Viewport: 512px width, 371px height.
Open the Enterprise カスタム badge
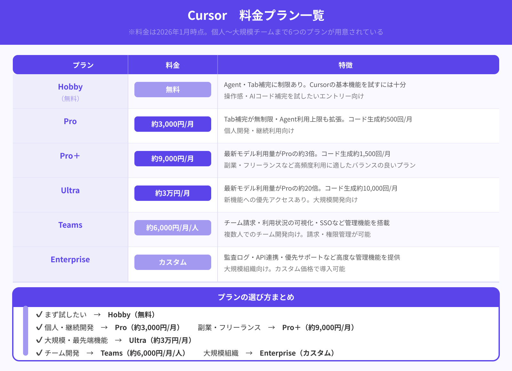[172, 262]
